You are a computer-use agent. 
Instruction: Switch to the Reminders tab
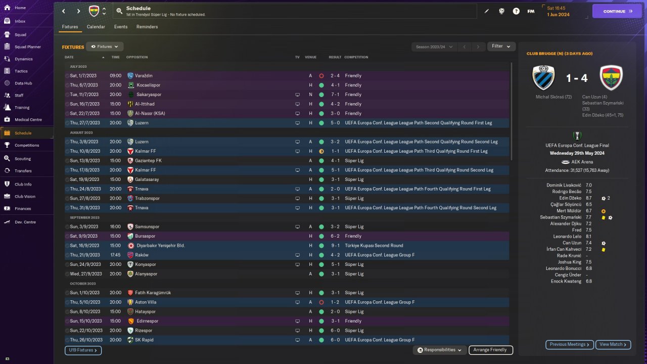(x=147, y=27)
